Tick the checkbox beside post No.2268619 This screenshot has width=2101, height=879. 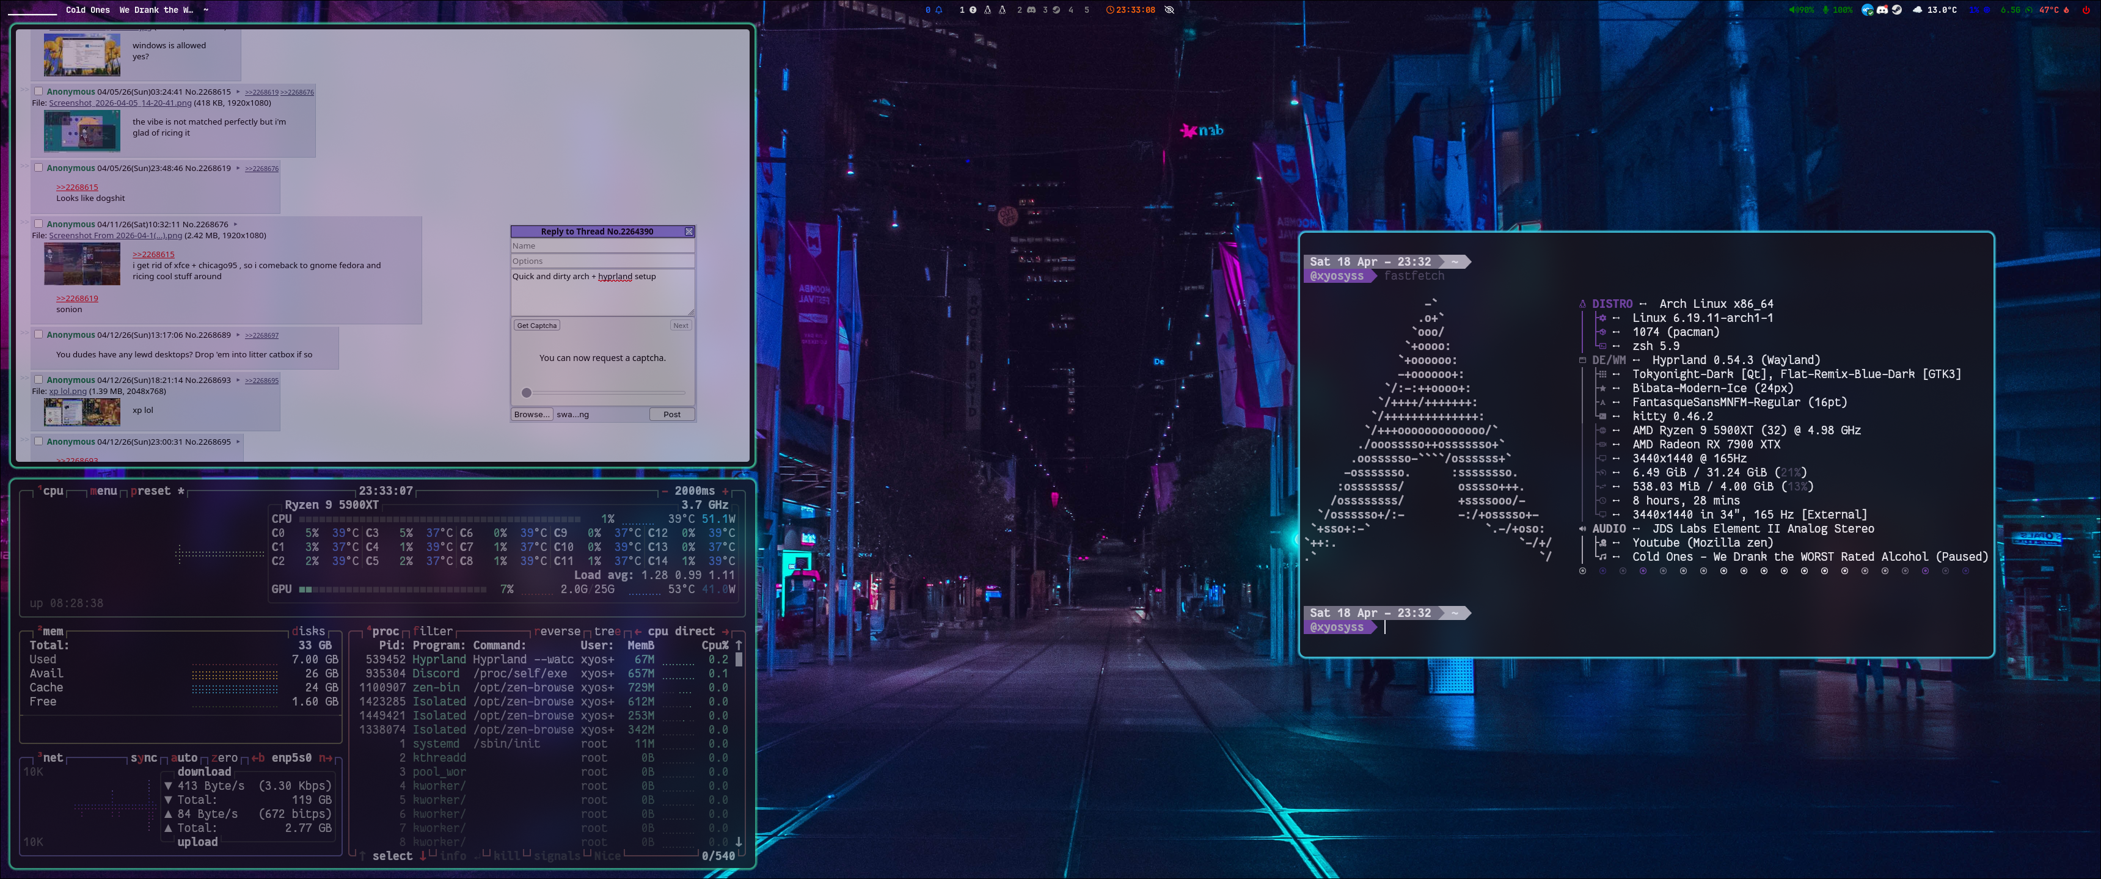(x=38, y=168)
